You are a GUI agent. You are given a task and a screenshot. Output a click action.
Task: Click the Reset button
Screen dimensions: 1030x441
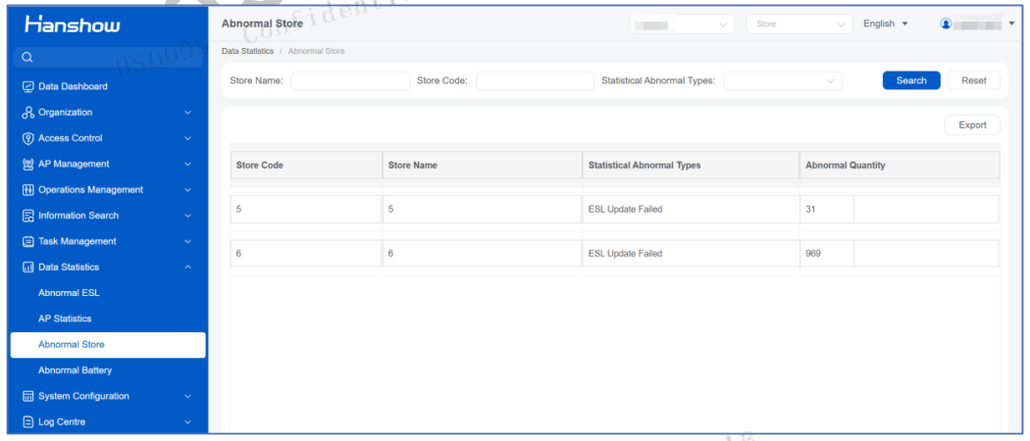coord(973,80)
